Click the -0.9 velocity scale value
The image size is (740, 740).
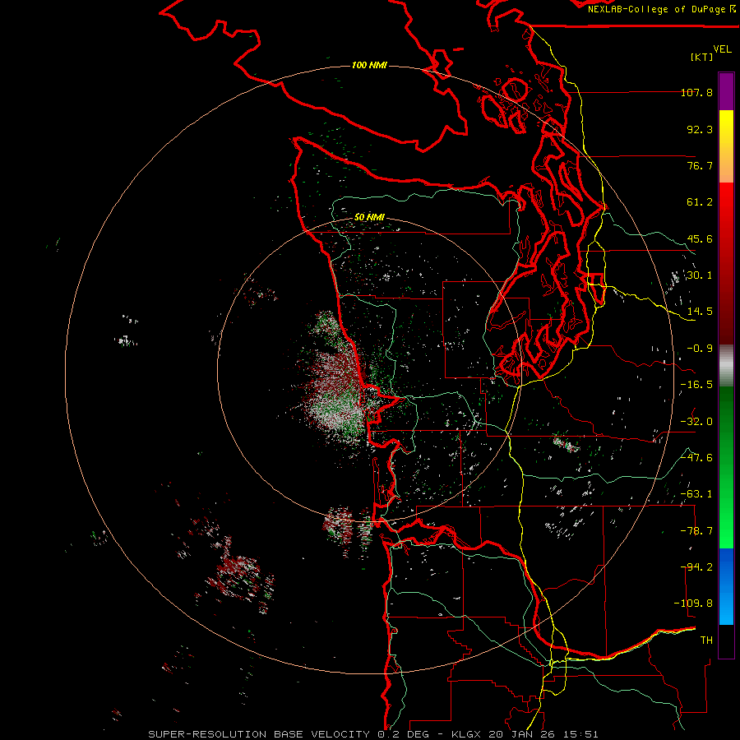click(700, 349)
